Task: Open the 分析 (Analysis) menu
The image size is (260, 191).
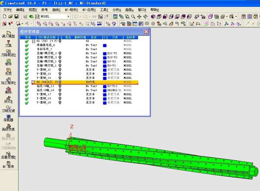Action: click(x=117, y=9)
